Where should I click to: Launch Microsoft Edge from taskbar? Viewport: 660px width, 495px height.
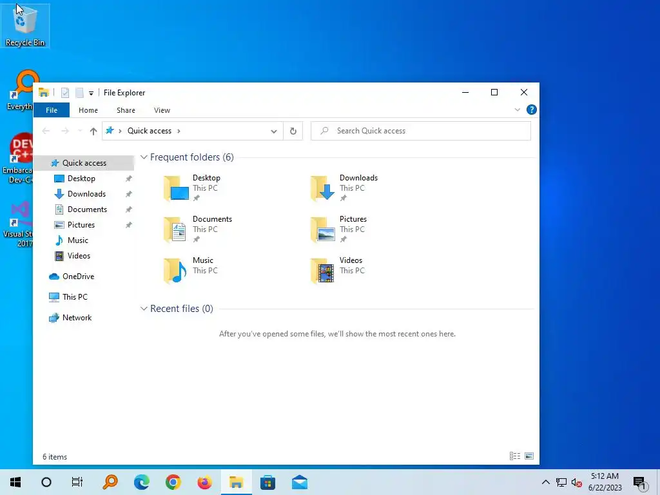[141, 482]
